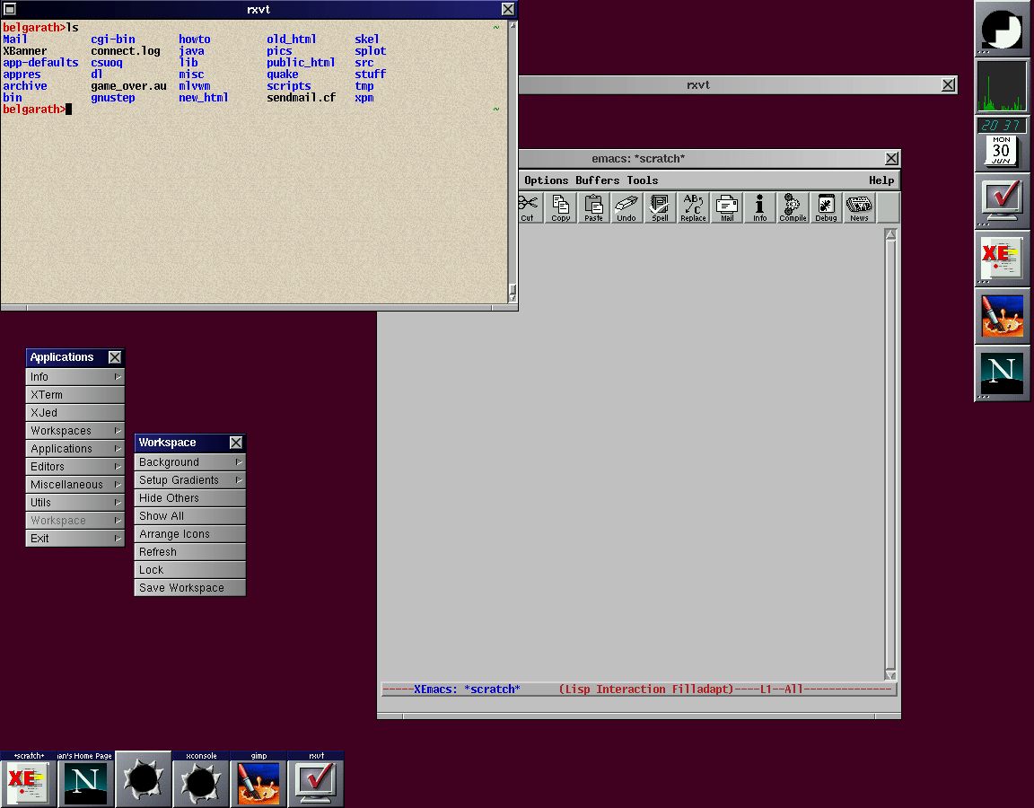The width and height of the screenshot is (1034, 808).
Task: Click the Info toolbar icon
Action: (x=759, y=207)
